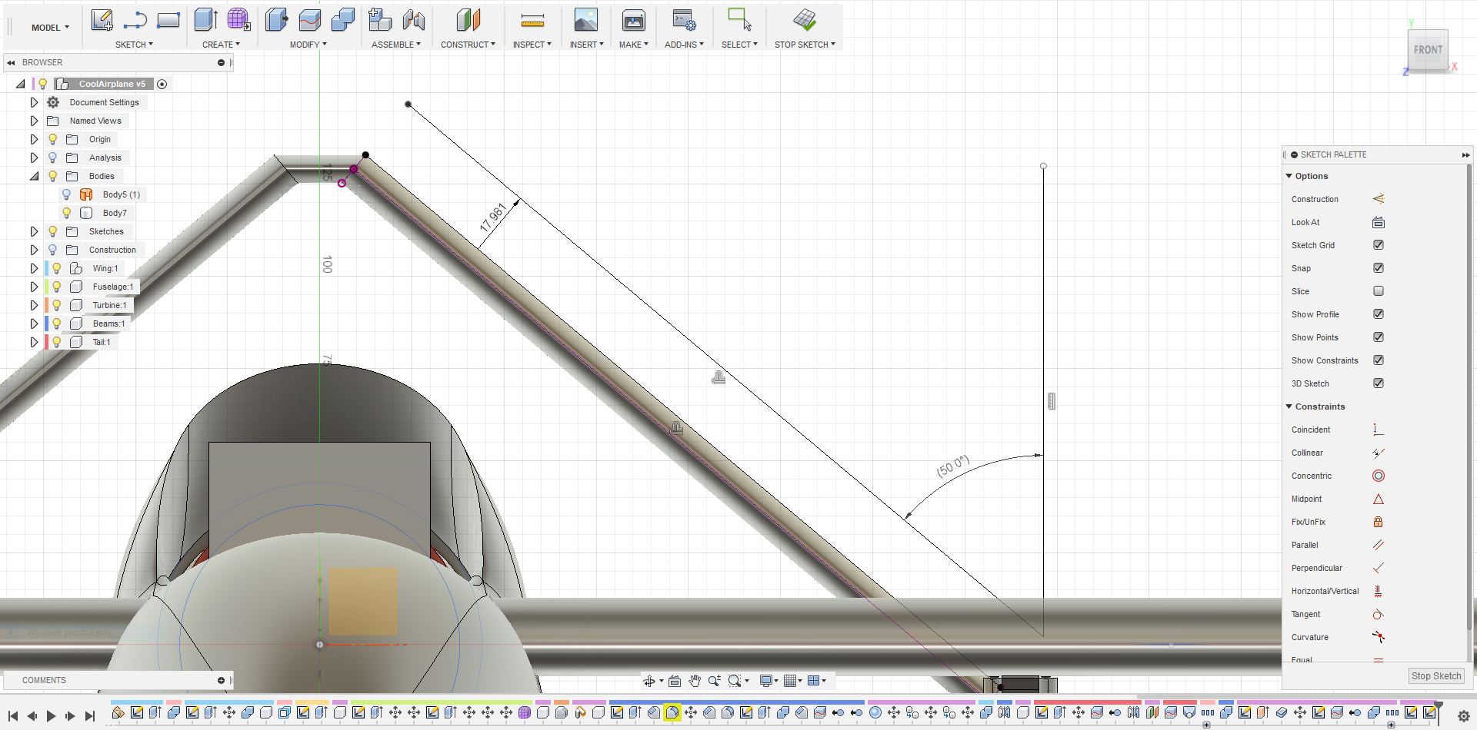Click the Press Pull modify icon
The image size is (1477, 730).
pyautogui.click(x=276, y=20)
